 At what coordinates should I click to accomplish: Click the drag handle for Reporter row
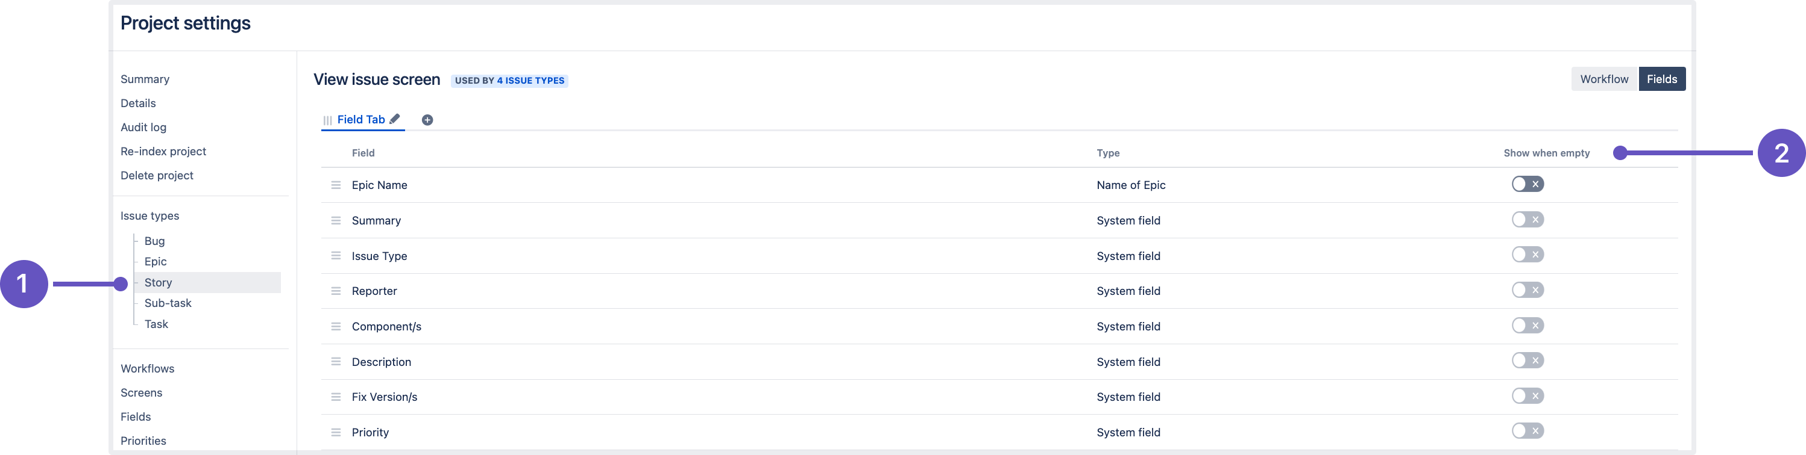click(336, 291)
